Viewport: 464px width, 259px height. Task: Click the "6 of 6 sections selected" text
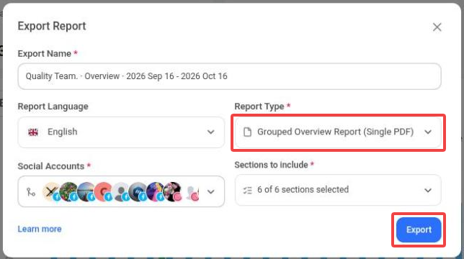click(x=303, y=189)
